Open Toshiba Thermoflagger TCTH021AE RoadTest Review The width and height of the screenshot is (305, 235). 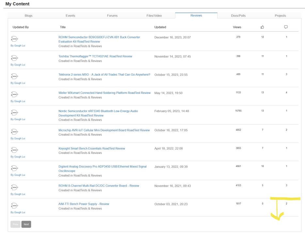pos(95,56)
